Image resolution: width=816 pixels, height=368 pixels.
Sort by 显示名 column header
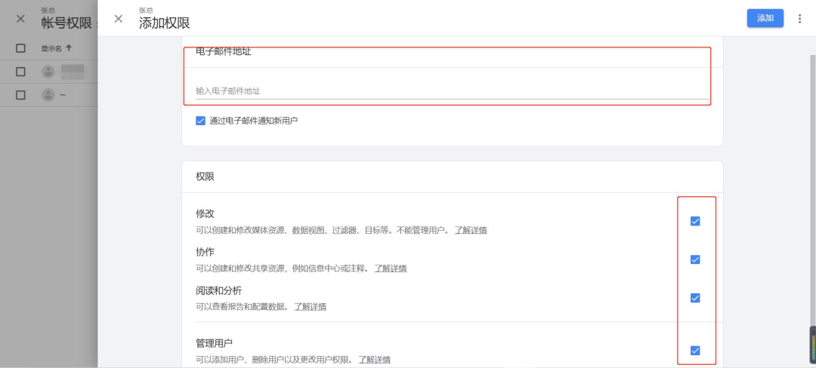tap(56, 48)
